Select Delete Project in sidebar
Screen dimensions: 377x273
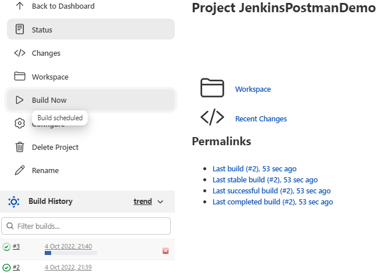55,147
